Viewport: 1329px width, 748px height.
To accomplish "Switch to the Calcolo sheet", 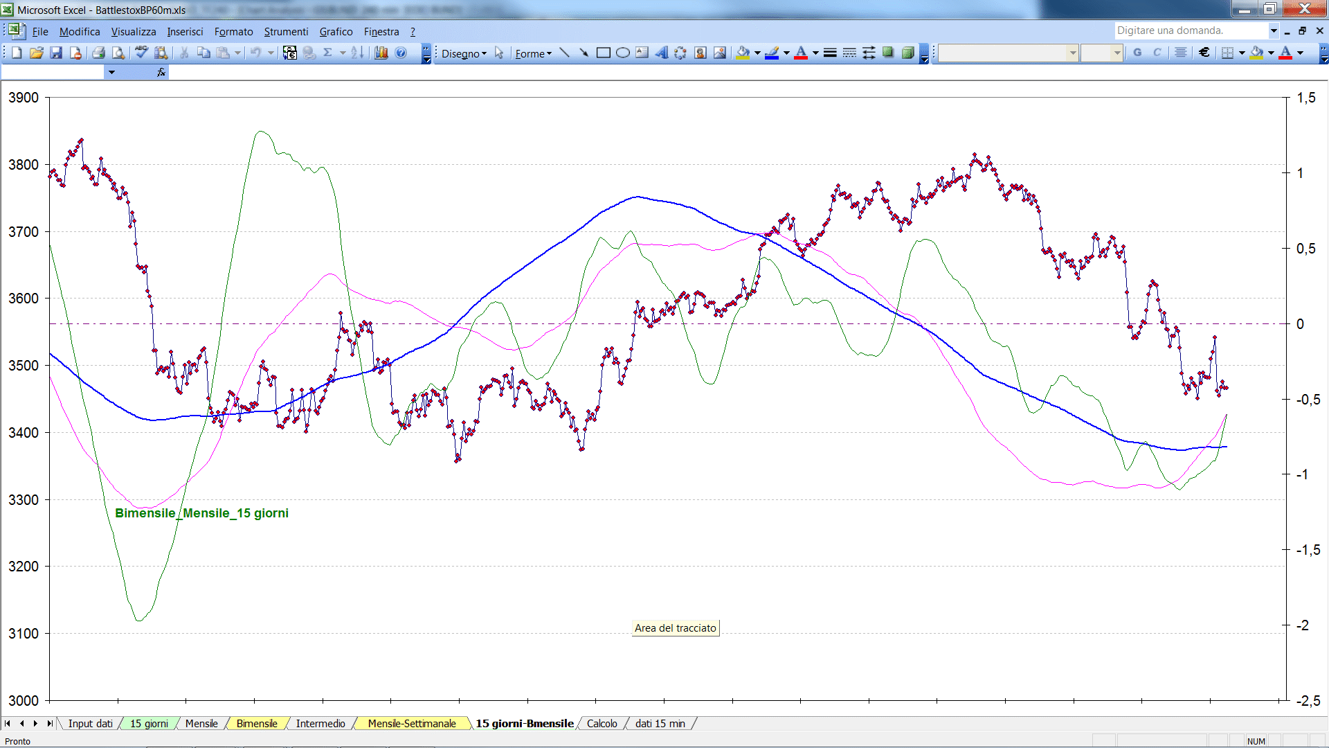I will pos(602,724).
